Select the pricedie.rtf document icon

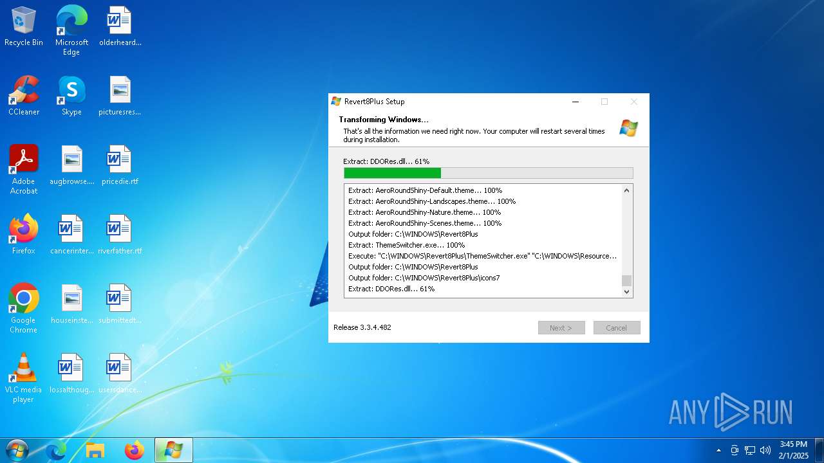coord(120,165)
